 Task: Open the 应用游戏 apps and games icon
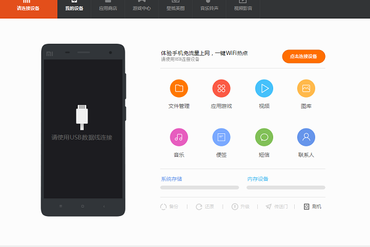tap(221, 89)
